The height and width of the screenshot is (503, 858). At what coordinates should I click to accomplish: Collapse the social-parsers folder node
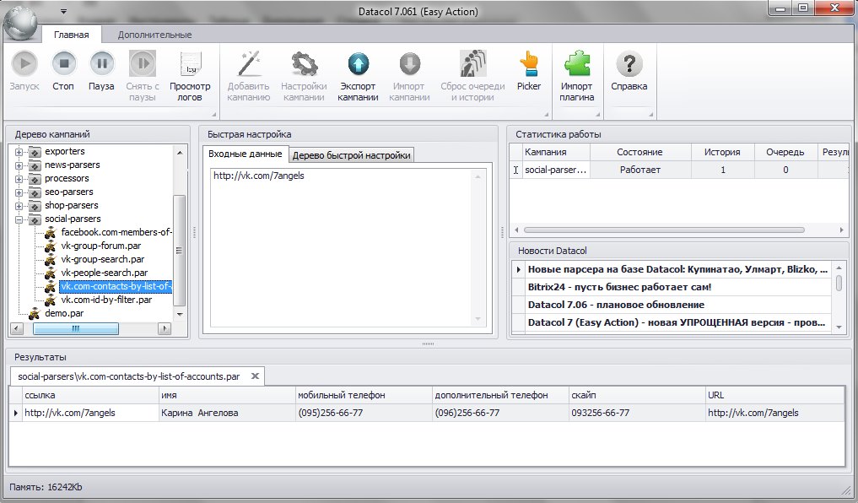pos(19,219)
